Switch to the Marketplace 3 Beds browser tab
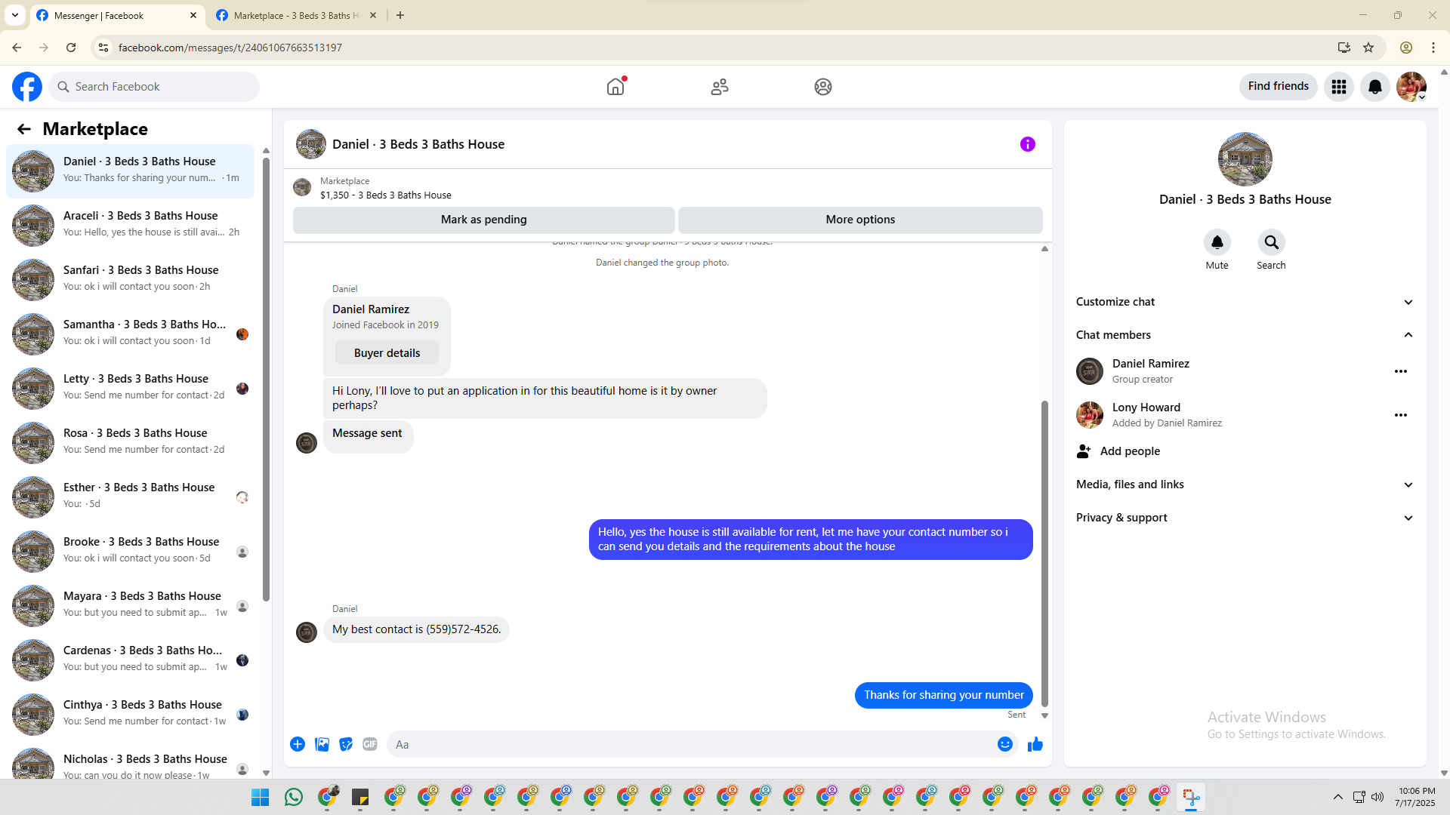The image size is (1450, 815). [x=296, y=15]
